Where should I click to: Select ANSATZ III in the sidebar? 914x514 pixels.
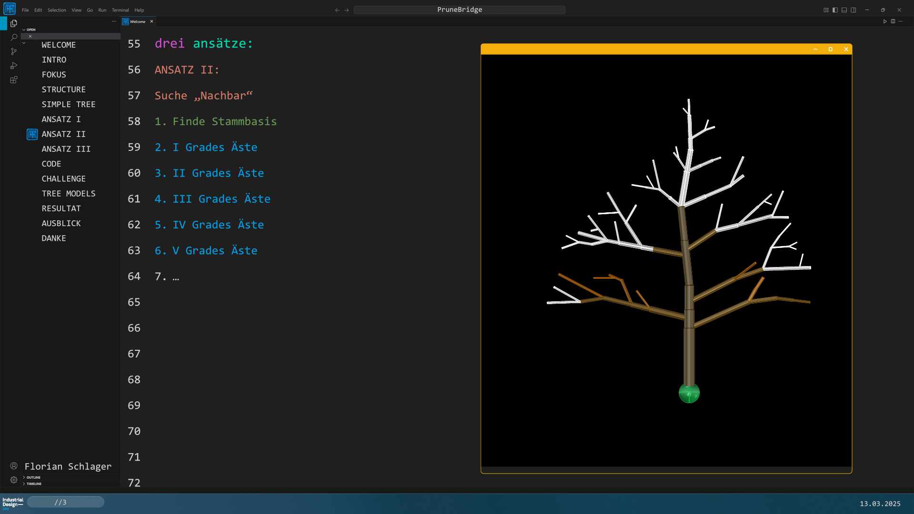click(66, 149)
